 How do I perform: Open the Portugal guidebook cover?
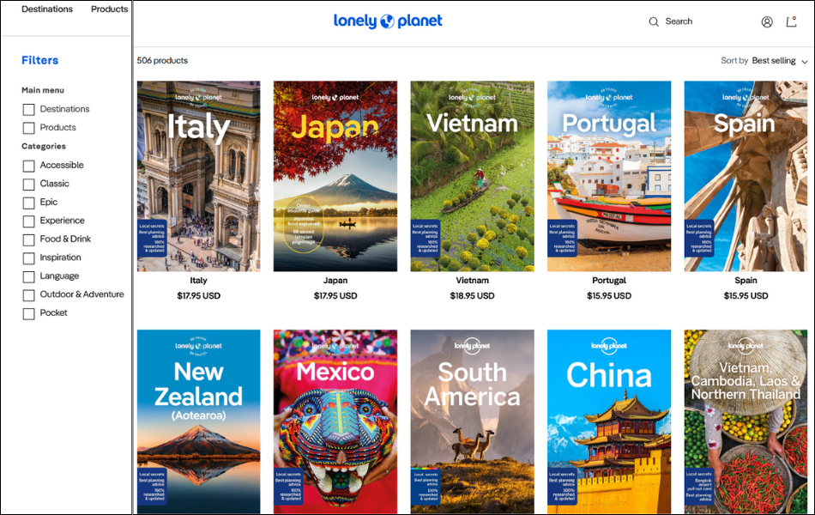pyautogui.click(x=609, y=176)
